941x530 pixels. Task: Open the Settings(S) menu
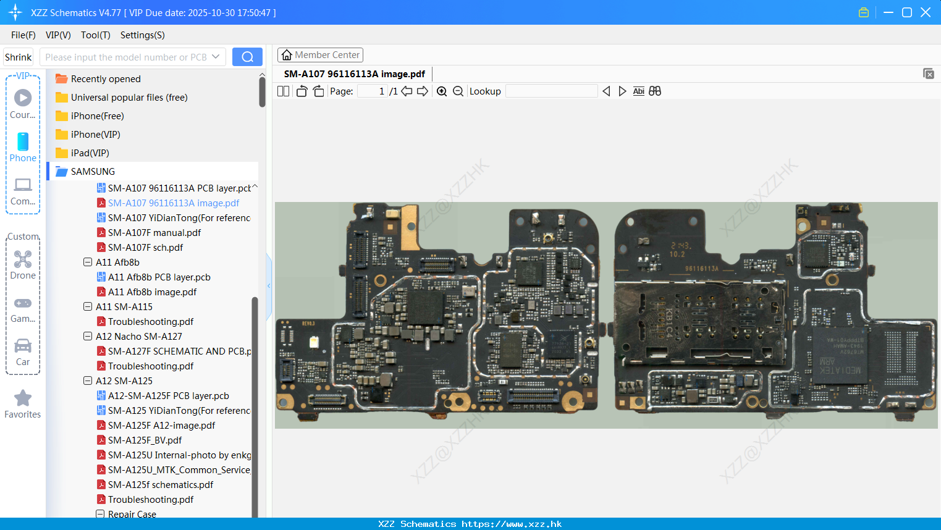[x=143, y=35]
